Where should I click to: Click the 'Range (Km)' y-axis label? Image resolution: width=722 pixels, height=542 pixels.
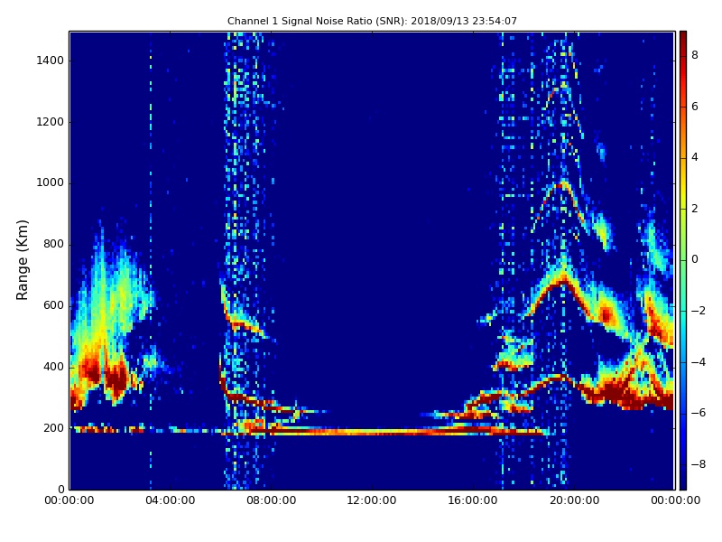(22, 260)
